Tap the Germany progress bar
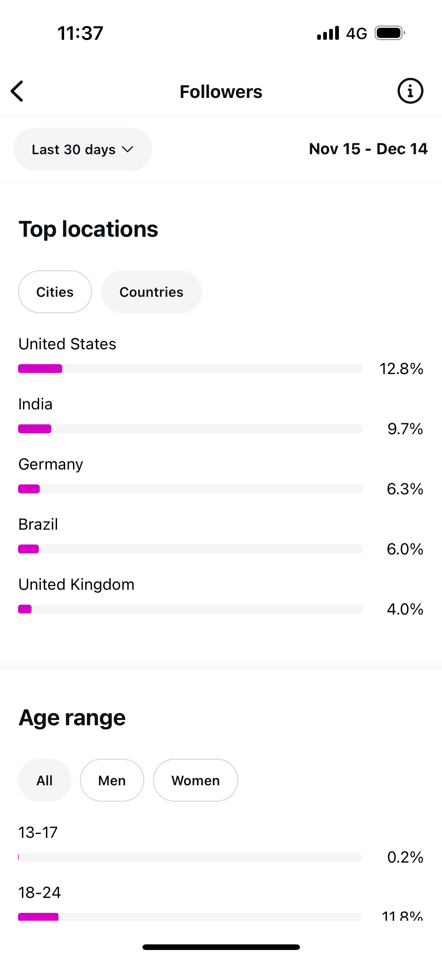 click(190, 489)
